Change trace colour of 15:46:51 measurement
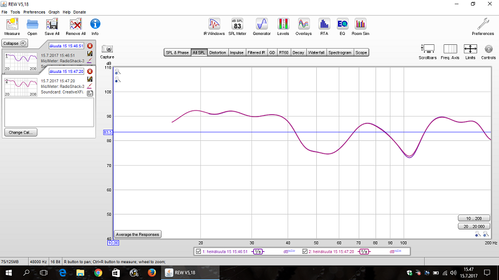499x280 pixels. [x=90, y=60]
